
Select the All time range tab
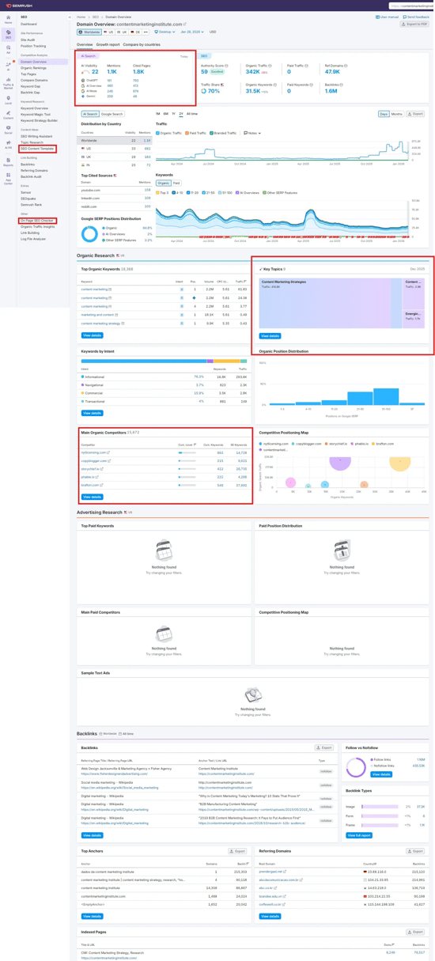pyautogui.click(x=191, y=114)
